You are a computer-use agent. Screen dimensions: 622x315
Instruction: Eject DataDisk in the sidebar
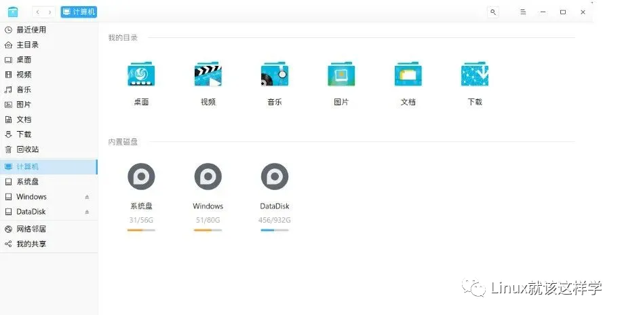pyautogui.click(x=87, y=212)
